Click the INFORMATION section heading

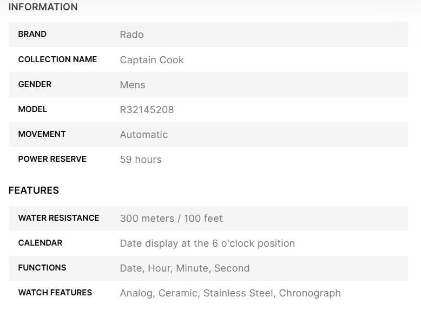pyautogui.click(x=43, y=7)
